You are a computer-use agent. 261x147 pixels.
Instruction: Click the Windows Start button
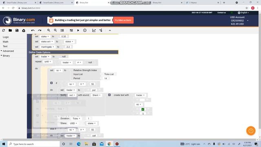click(x=4, y=144)
